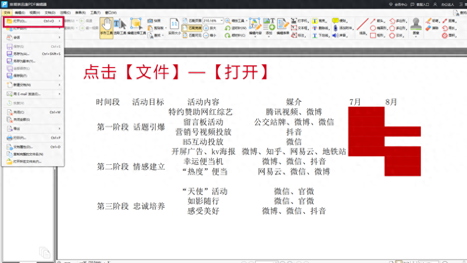The width and height of the screenshot is (467, 263).
Task: Click the Actual Size (实际大小) icon
Action: [x=174, y=27]
